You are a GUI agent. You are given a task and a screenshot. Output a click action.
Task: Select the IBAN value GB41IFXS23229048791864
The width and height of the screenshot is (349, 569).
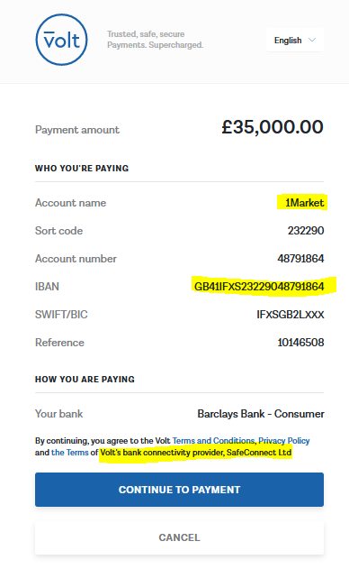259,287
